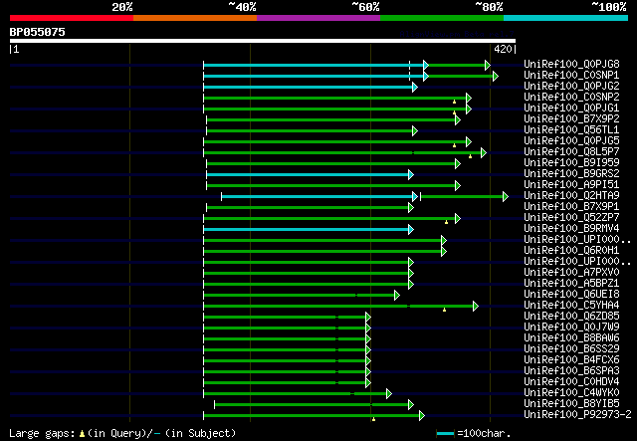Screen dimensions: 637x441
Task: Click the 420 end position label
Action: point(503,49)
